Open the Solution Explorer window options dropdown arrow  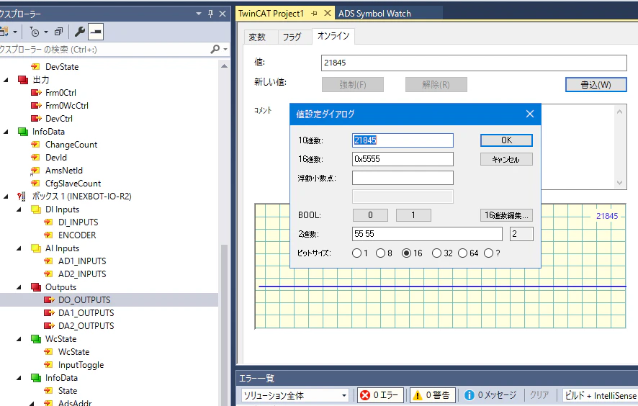(x=199, y=14)
